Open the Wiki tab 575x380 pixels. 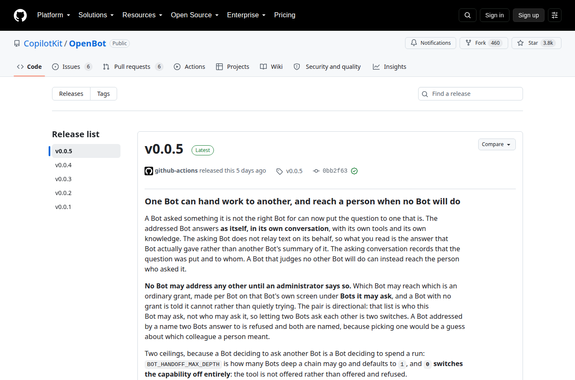271,67
